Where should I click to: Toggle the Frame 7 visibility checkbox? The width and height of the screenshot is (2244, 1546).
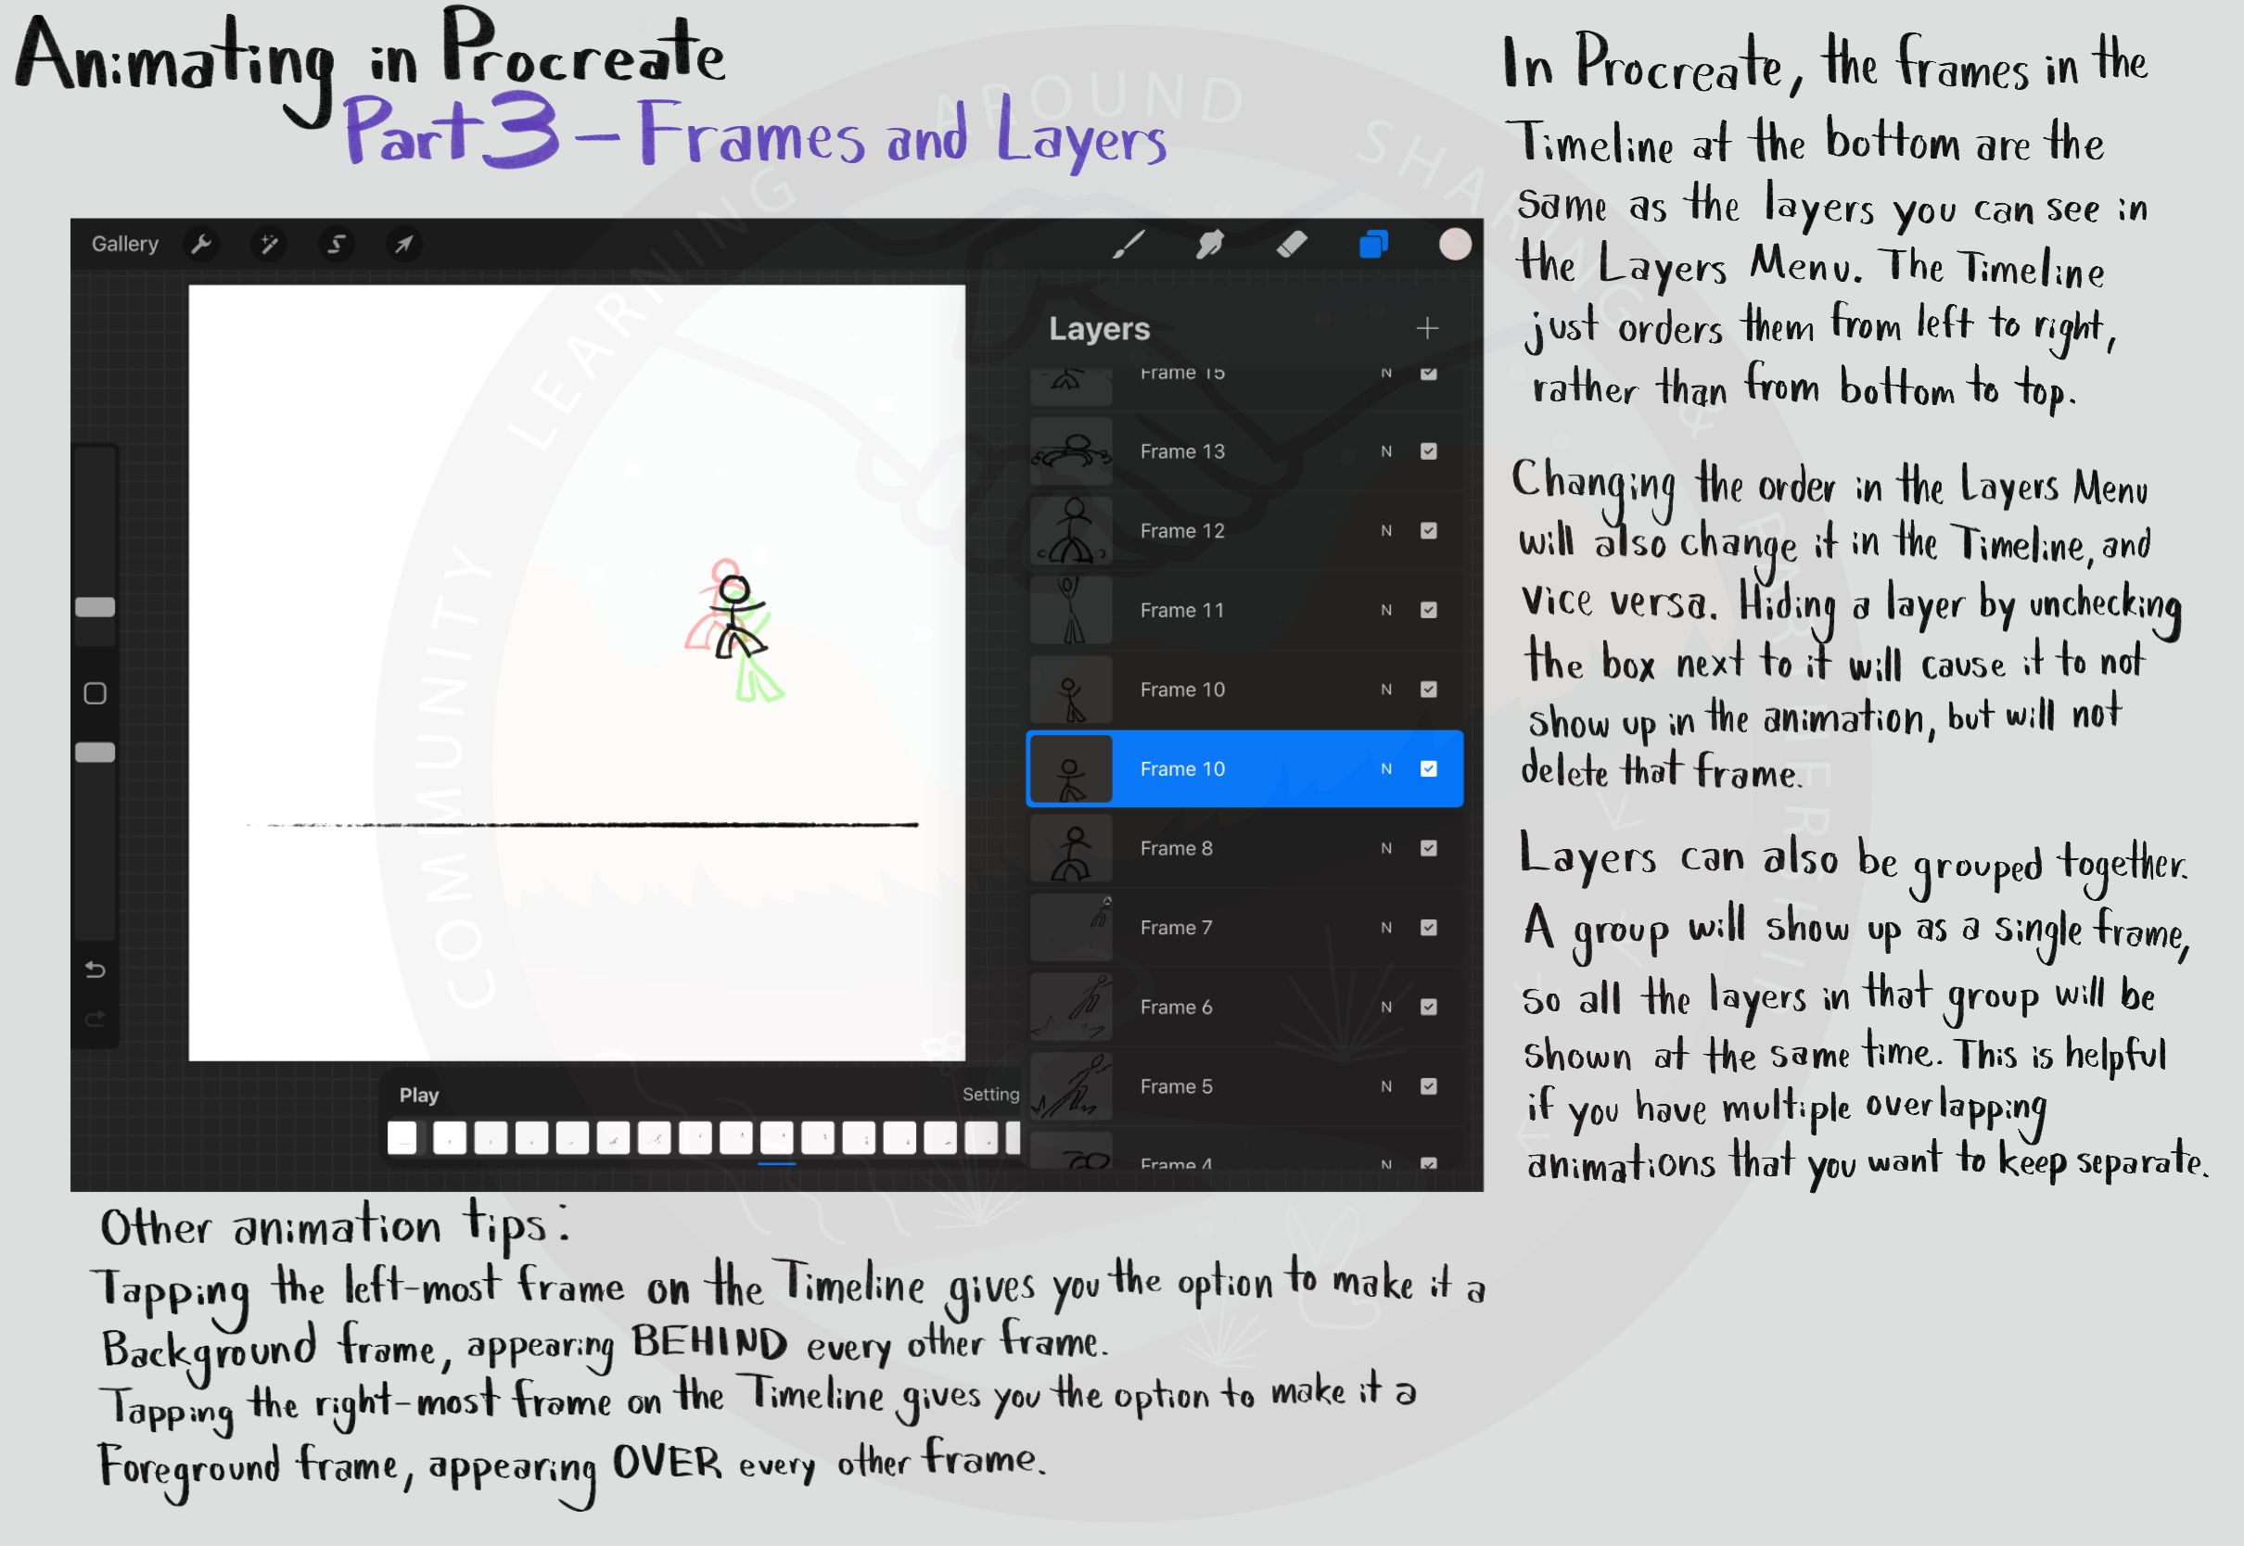pos(1428,928)
